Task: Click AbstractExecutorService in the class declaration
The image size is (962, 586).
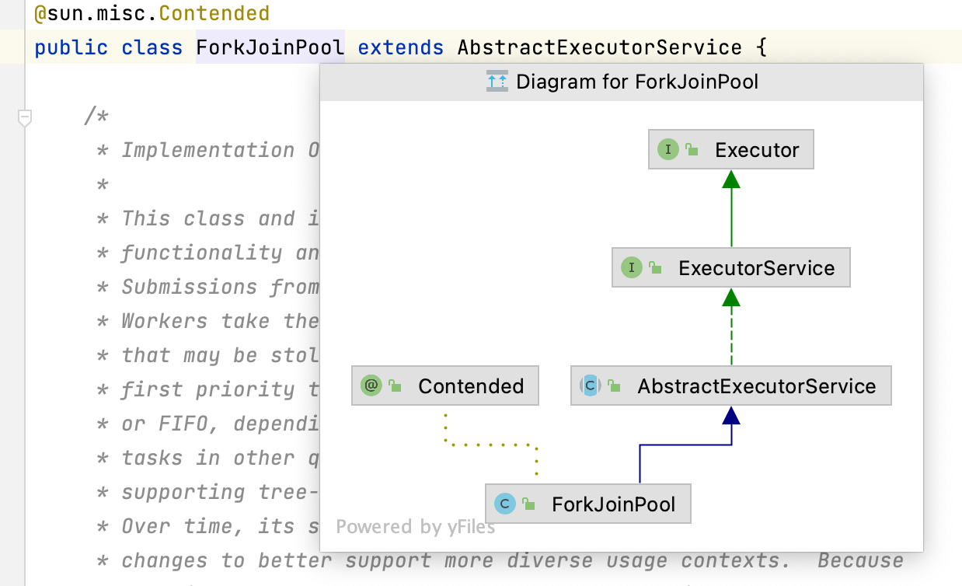Action: click(599, 47)
